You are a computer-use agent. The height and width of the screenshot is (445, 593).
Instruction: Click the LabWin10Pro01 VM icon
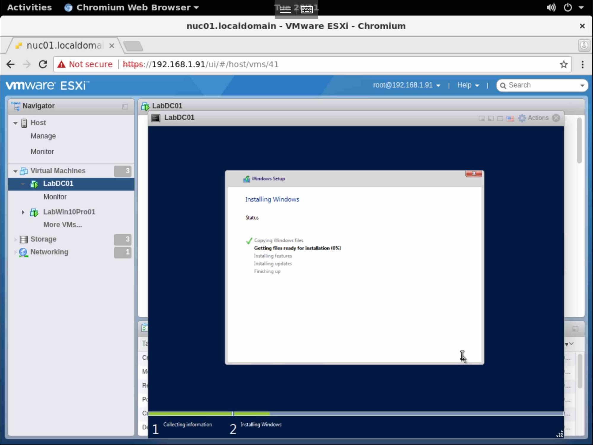pyautogui.click(x=34, y=212)
